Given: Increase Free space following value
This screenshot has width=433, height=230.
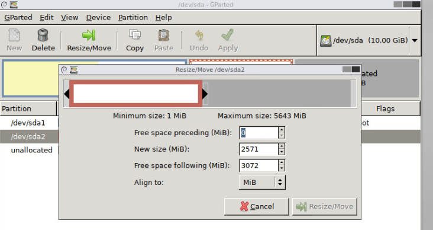Looking at the screenshot, I should click(x=282, y=162).
